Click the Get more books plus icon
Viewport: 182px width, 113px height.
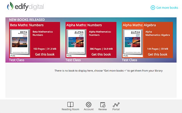153,8
